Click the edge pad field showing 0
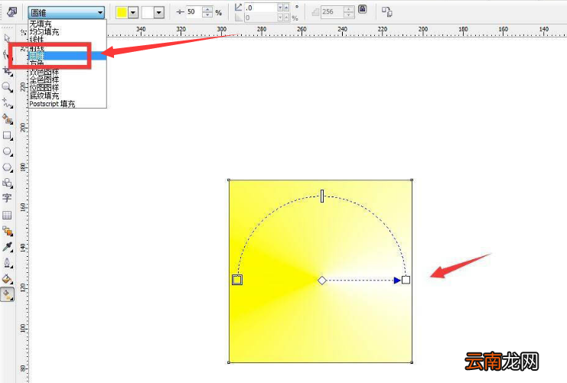Image resolution: width=567 pixels, height=383 pixels. 261,18
